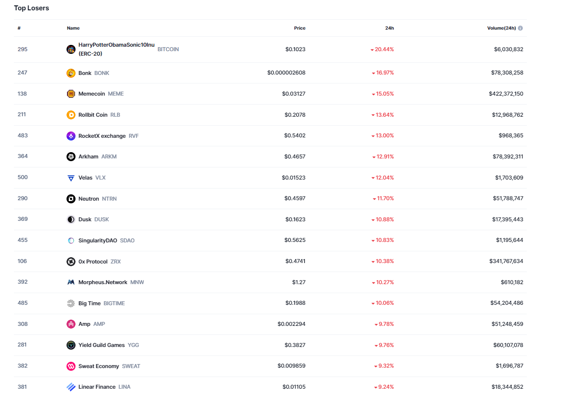This screenshot has width=565, height=395.
Task: Click the Linear Finance striped logo
Action: 71,387
